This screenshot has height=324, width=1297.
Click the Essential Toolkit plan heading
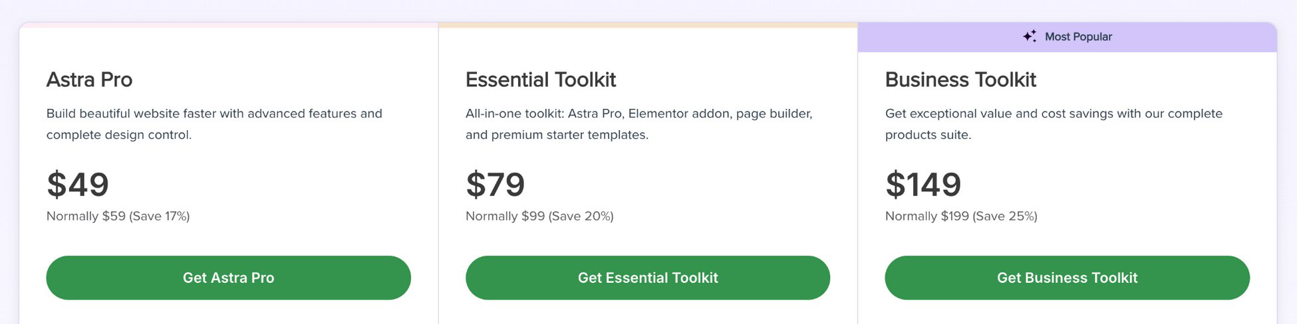tap(541, 80)
